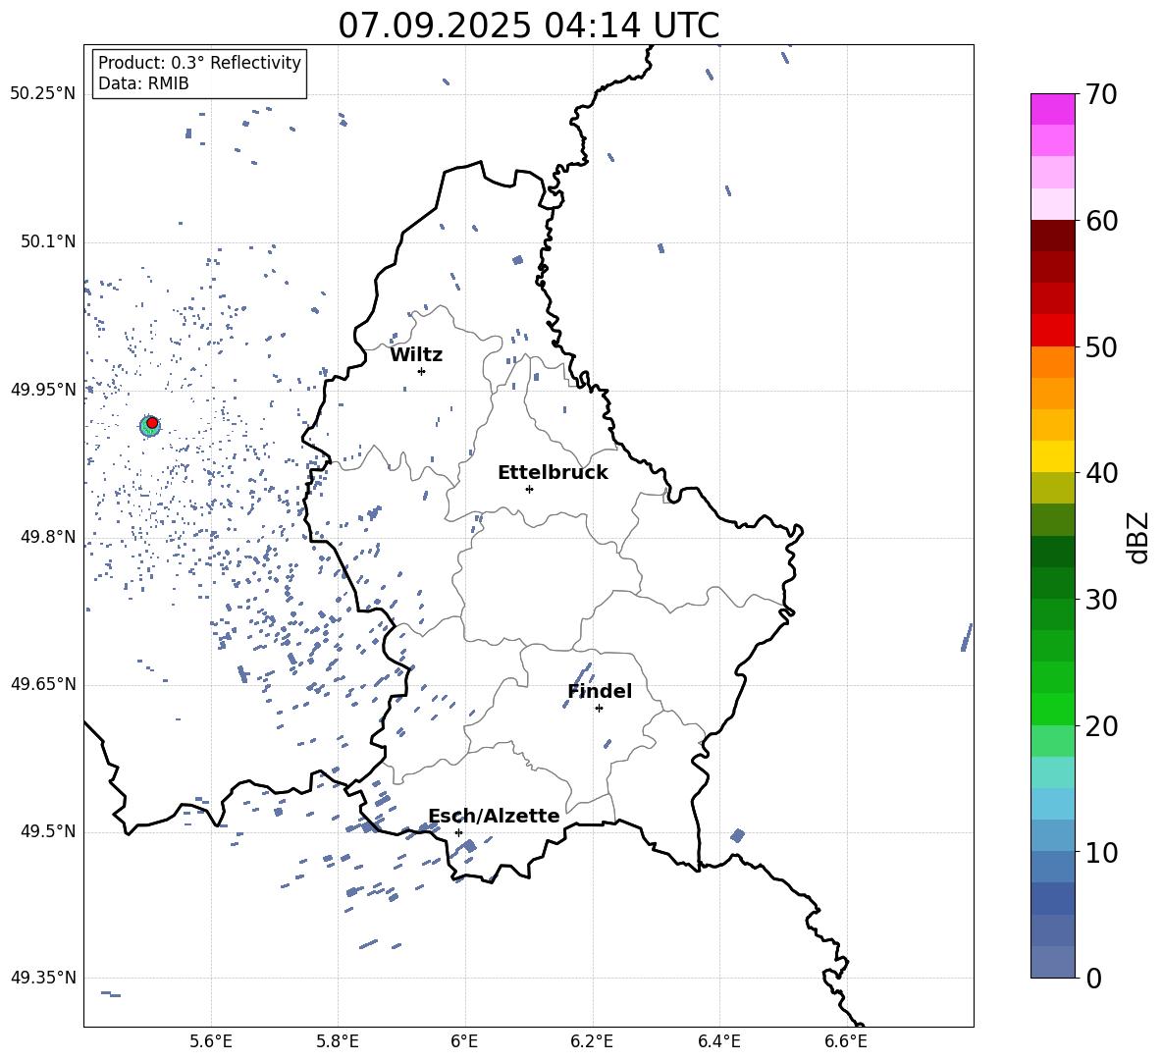Click the Wiltz station cross marker

[x=422, y=371]
